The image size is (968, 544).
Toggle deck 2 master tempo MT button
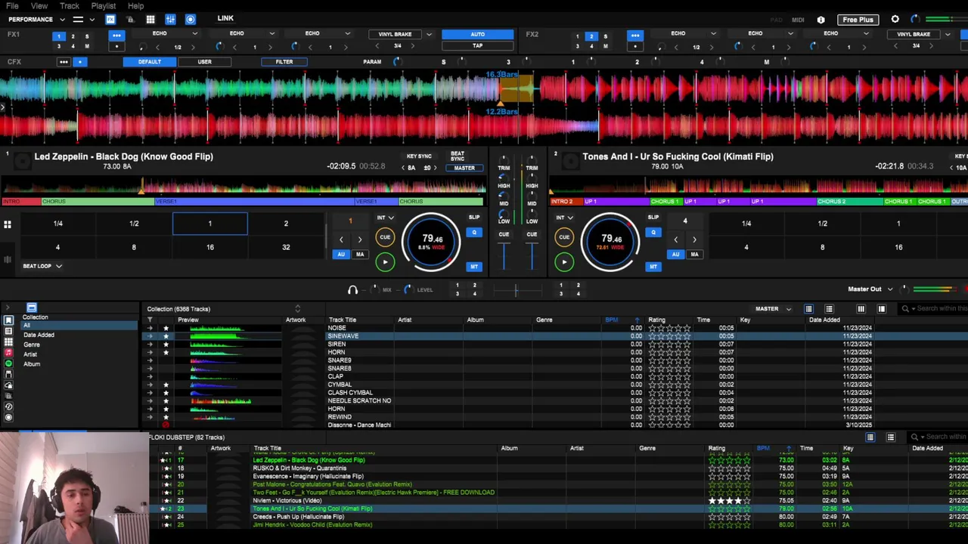click(653, 267)
